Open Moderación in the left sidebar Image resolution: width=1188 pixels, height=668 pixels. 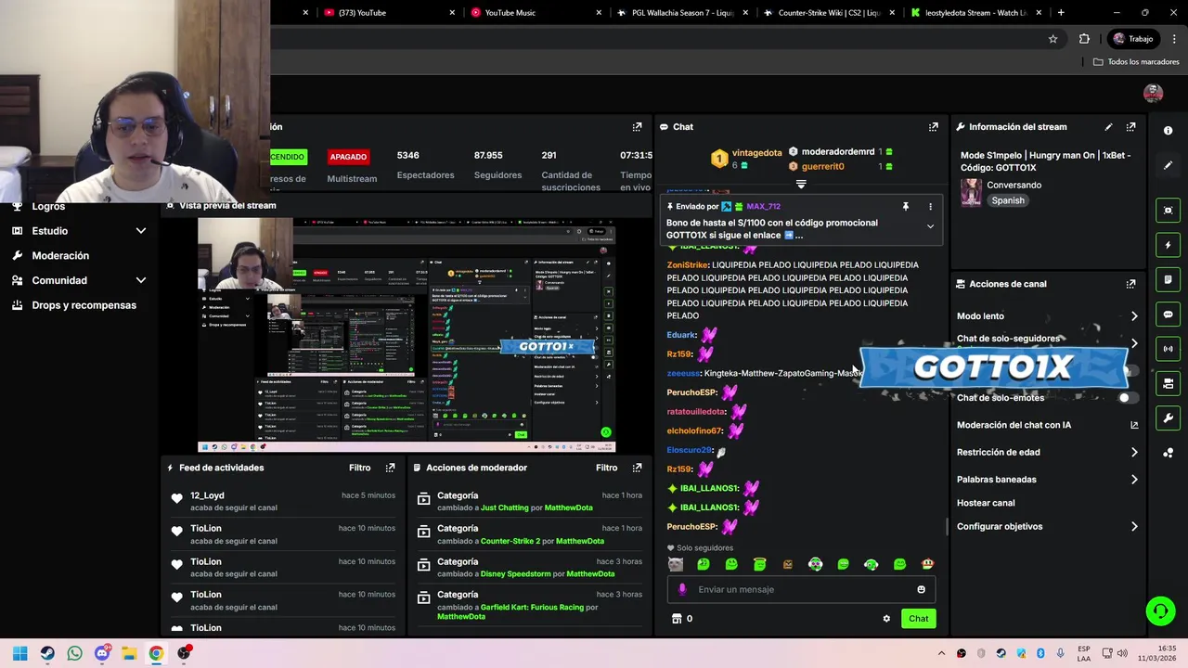pyautogui.click(x=60, y=255)
